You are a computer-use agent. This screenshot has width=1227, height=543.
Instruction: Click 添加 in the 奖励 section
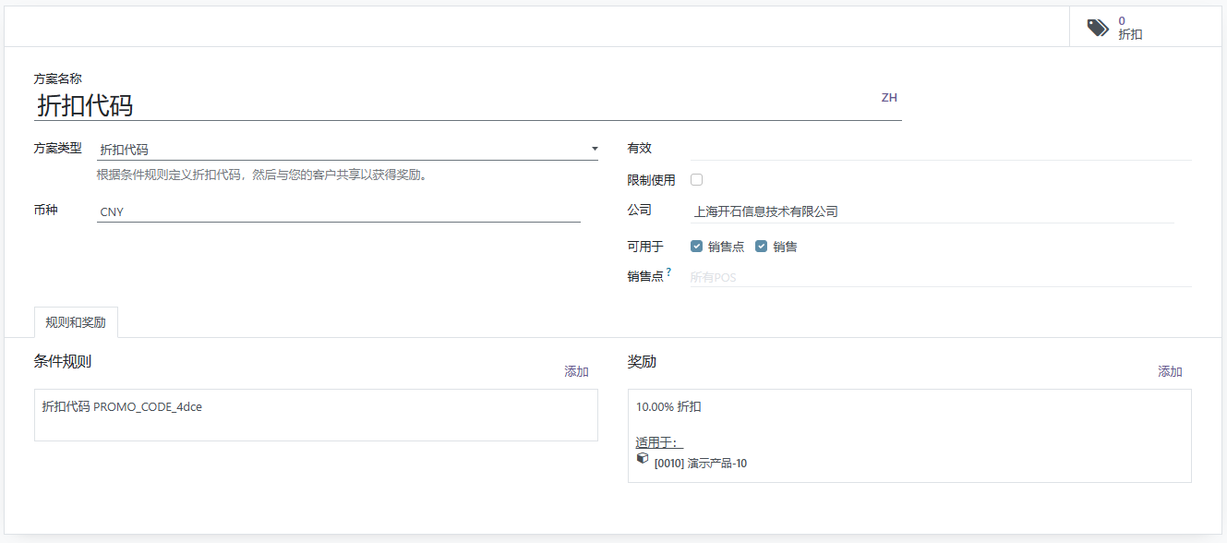1171,371
